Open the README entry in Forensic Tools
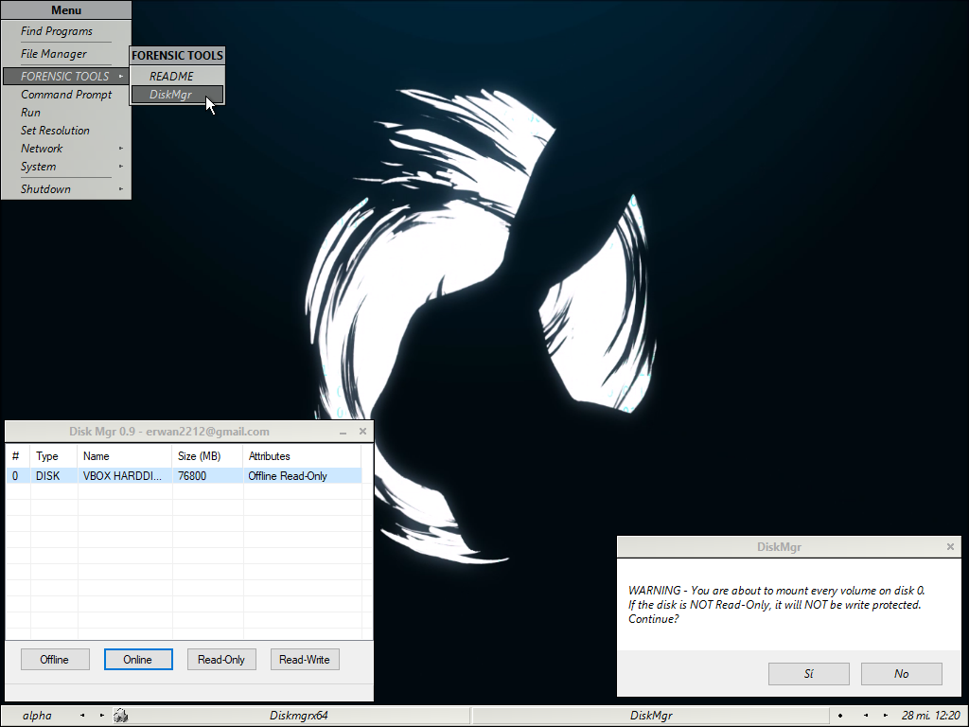 point(171,77)
